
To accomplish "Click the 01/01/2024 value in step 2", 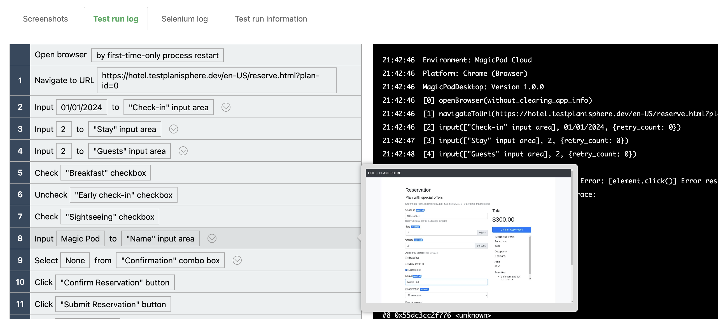I will pyautogui.click(x=81, y=107).
